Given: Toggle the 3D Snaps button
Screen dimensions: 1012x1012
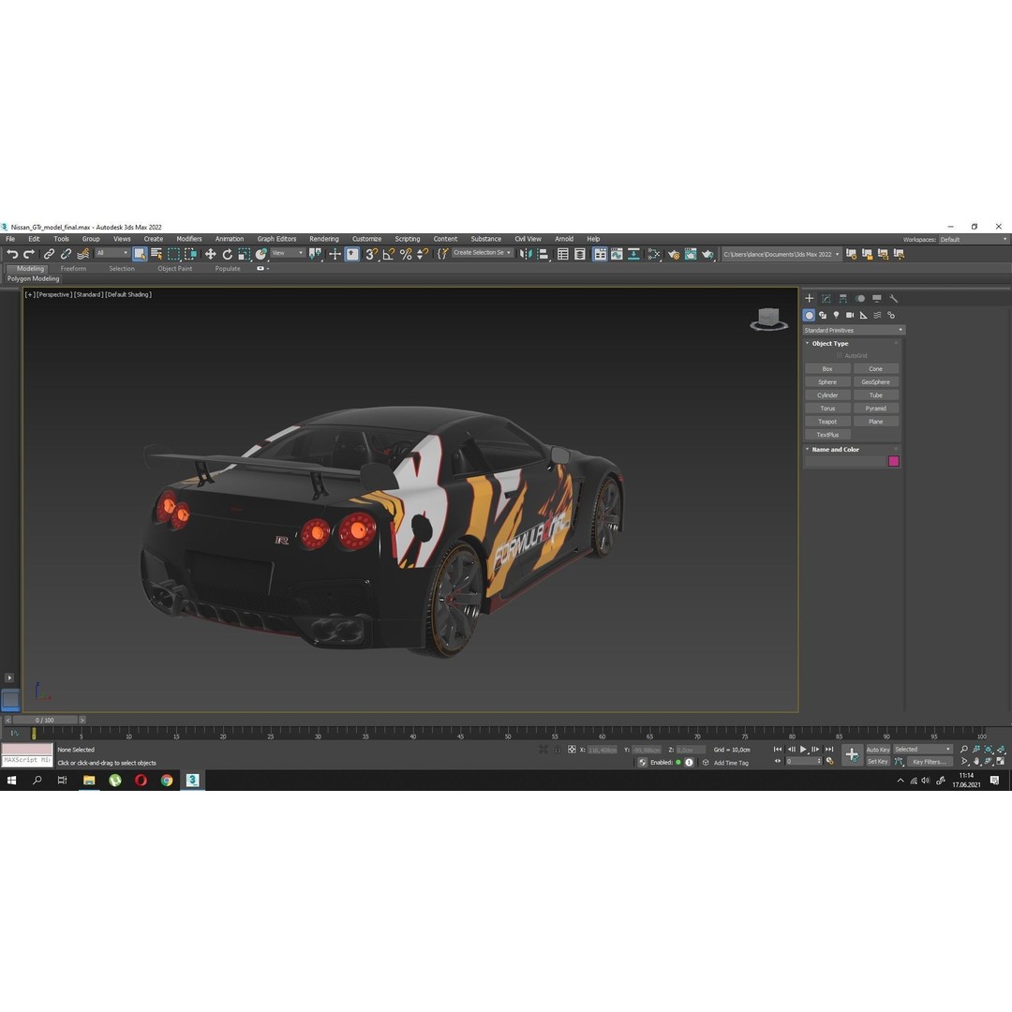Looking at the screenshot, I should point(372,254).
